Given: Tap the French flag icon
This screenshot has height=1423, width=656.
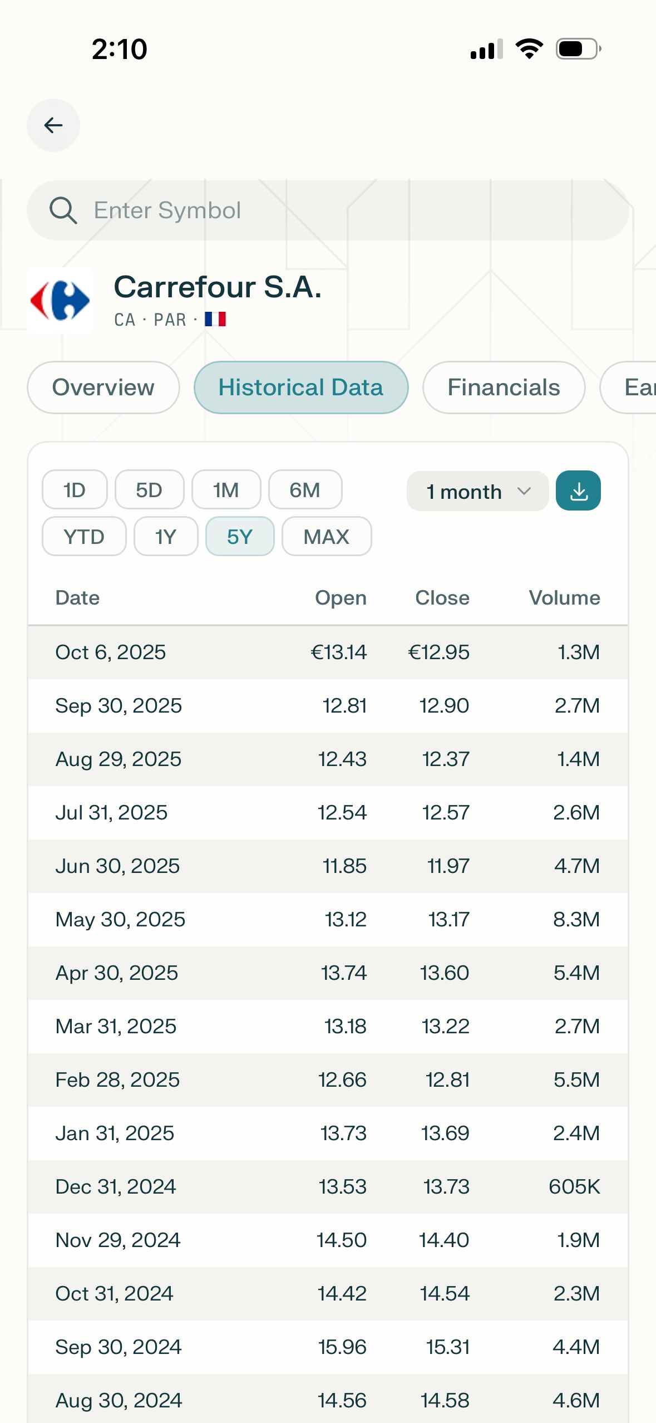Looking at the screenshot, I should click(x=215, y=319).
